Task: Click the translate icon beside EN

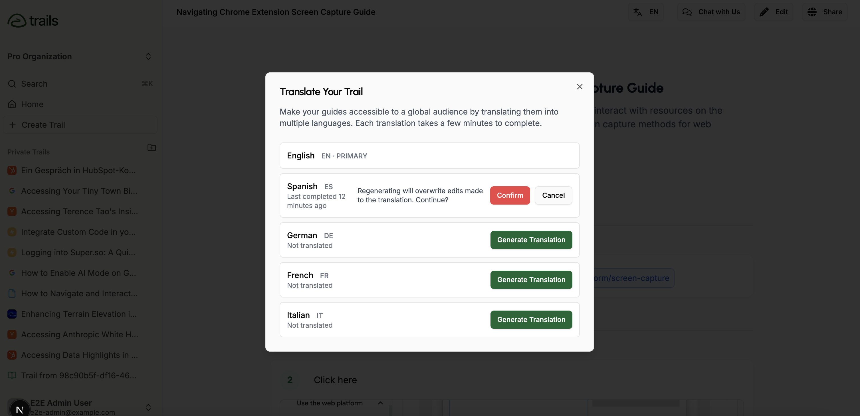Action: coord(638,12)
